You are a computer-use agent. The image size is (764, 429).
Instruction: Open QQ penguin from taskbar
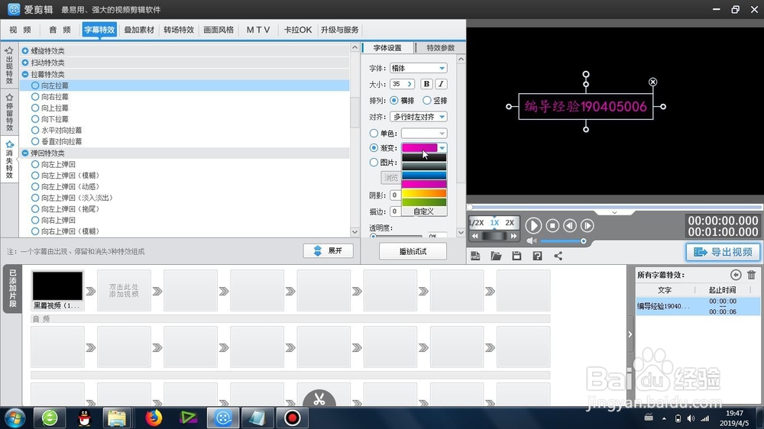pos(85,418)
